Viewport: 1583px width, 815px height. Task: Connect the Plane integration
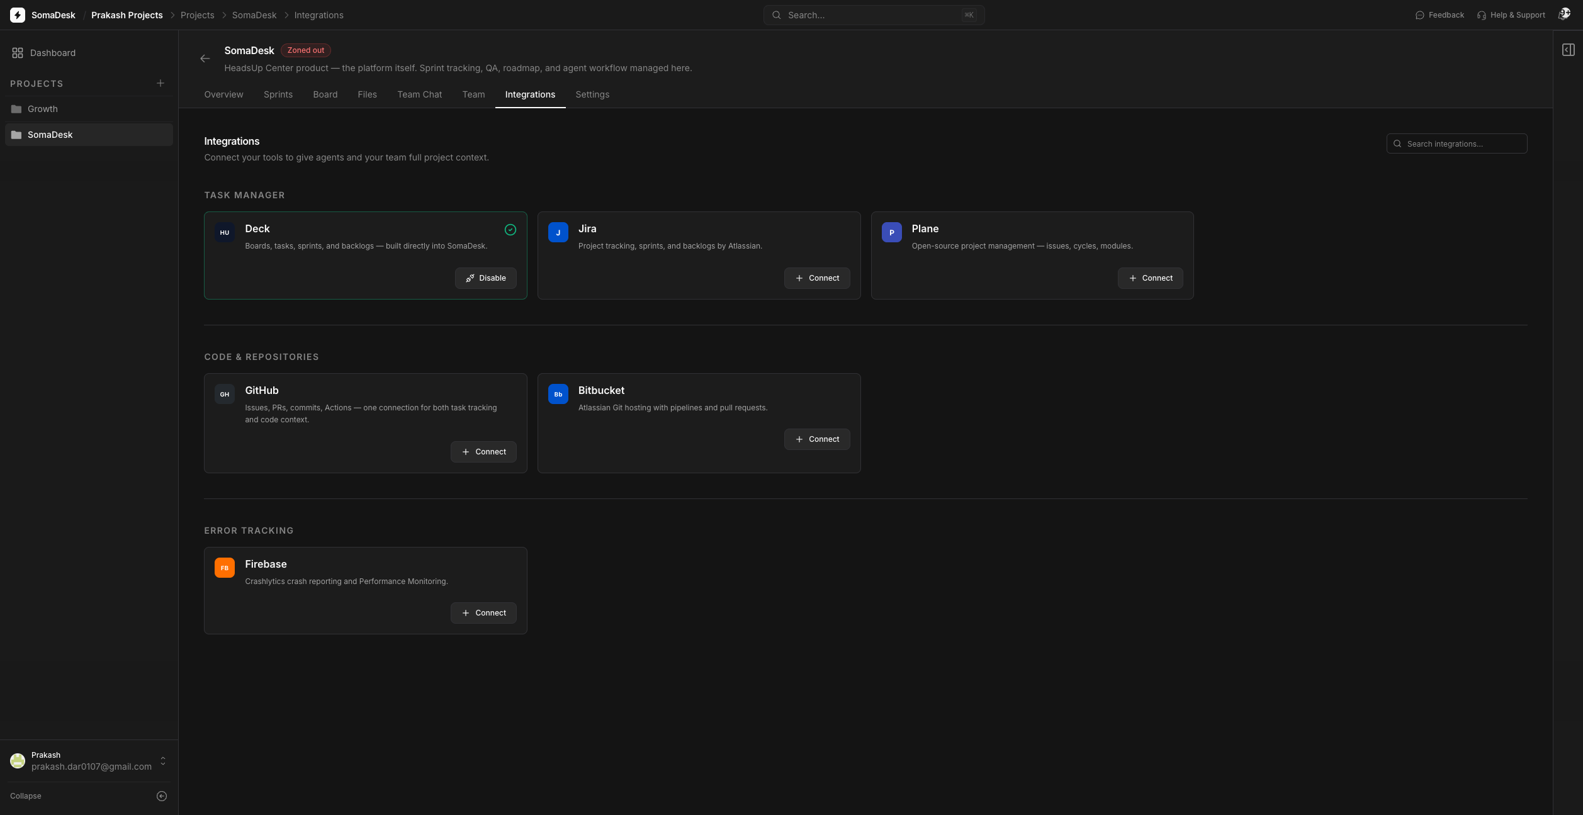click(x=1151, y=278)
